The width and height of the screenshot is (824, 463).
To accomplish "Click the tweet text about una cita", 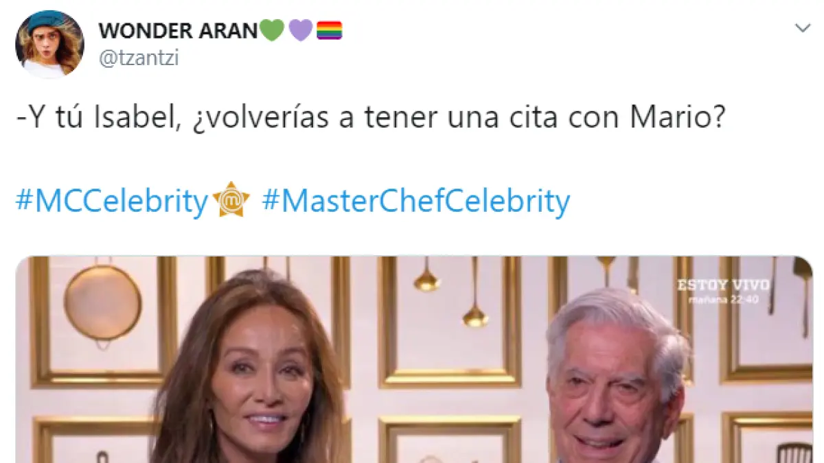I will tap(371, 119).
